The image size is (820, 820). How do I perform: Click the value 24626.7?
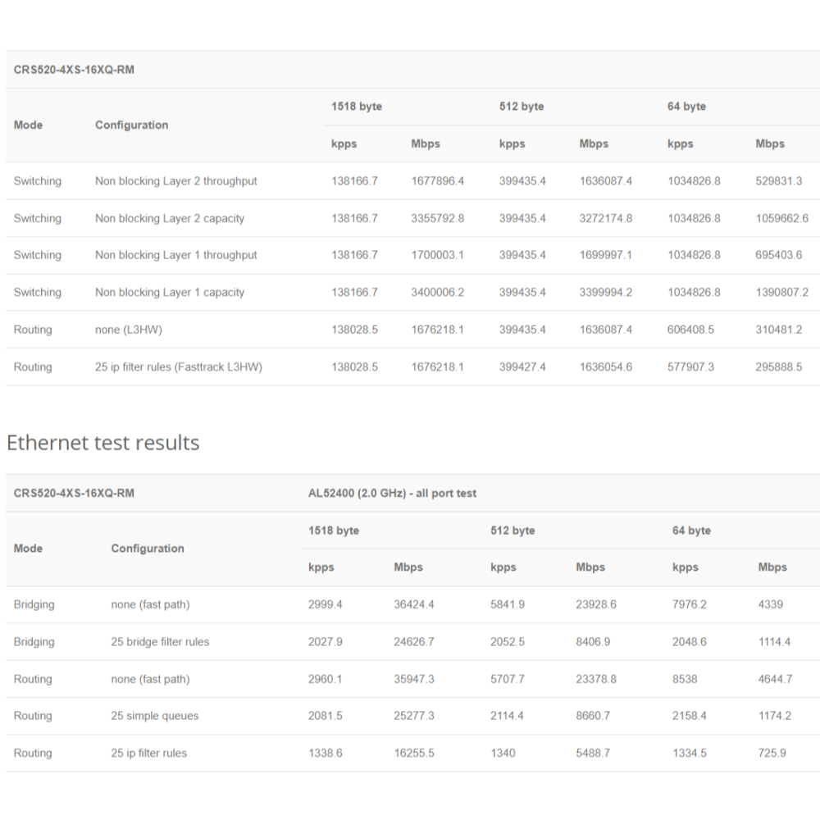coord(413,642)
